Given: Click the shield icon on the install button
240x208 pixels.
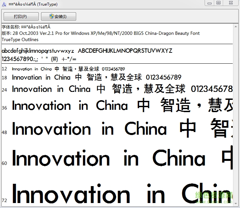Looking at the screenshot, I should click(52, 16).
